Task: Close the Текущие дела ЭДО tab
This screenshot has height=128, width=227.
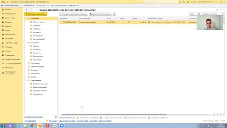Action: pos(78,6)
